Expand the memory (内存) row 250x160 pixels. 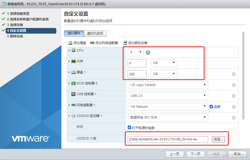pyautogui.click(x=69, y=61)
